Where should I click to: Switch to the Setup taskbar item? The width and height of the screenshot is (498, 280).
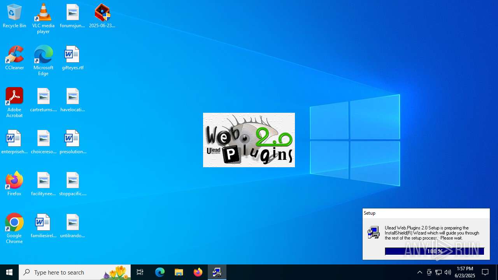(217, 272)
